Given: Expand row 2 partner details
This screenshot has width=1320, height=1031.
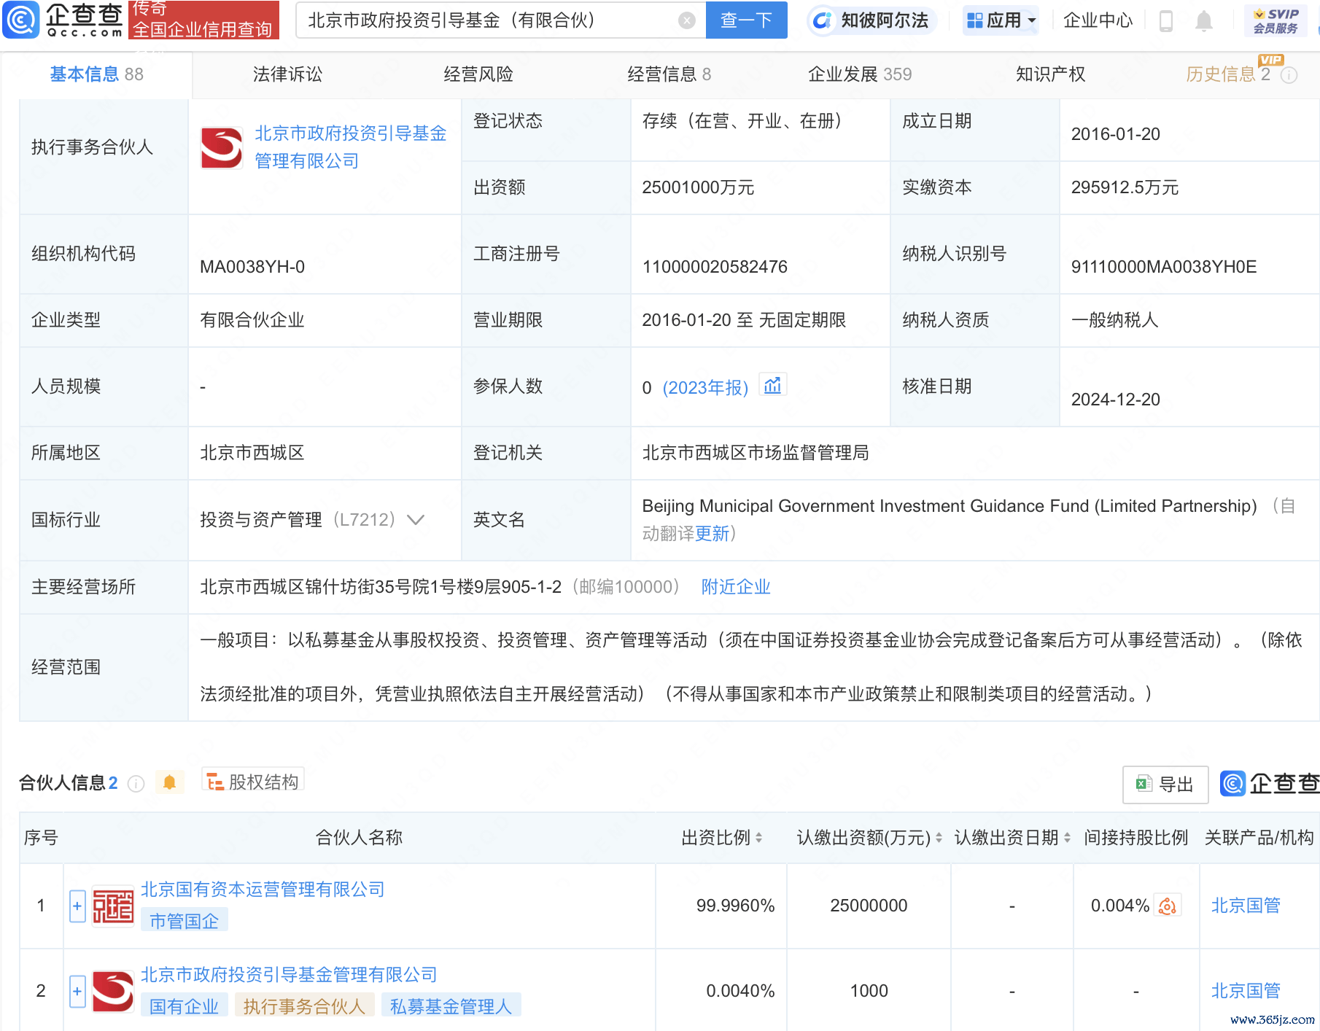Looking at the screenshot, I should [x=77, y=992].
